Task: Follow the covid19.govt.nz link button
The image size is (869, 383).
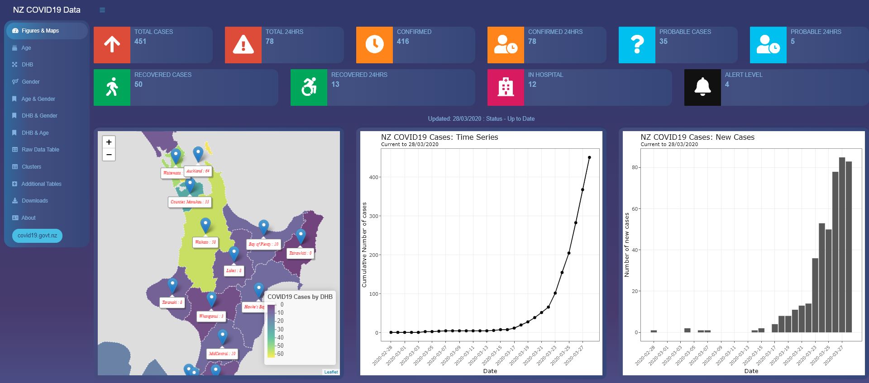Action: tap(37, 236)
